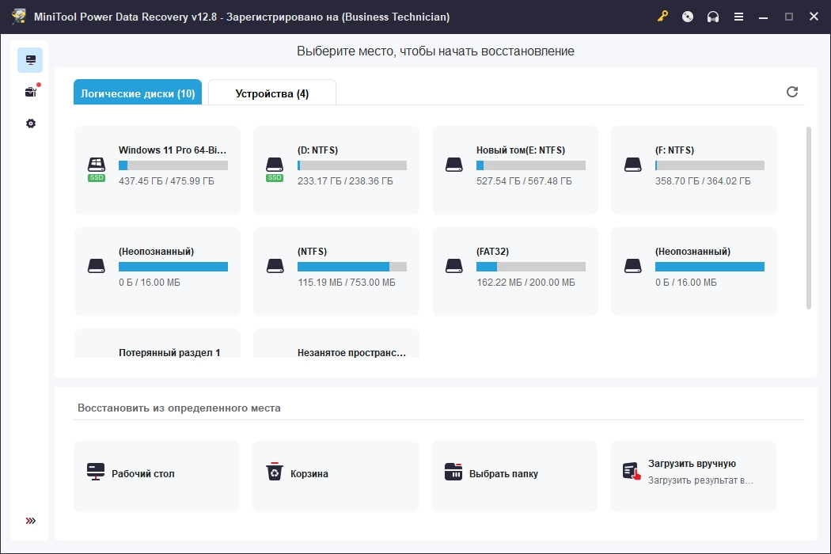Click the Windows 11 SSD drive icon
This screenshot has width=831, height=554.
coord(97,169)
